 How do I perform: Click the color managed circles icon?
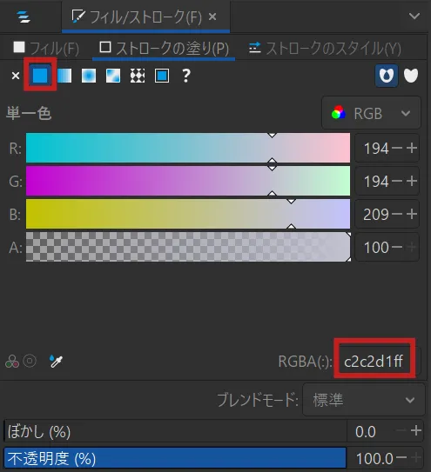pos(12,362)
